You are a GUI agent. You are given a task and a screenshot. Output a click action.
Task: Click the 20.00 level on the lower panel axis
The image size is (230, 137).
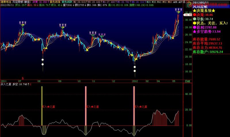(188, 110)
